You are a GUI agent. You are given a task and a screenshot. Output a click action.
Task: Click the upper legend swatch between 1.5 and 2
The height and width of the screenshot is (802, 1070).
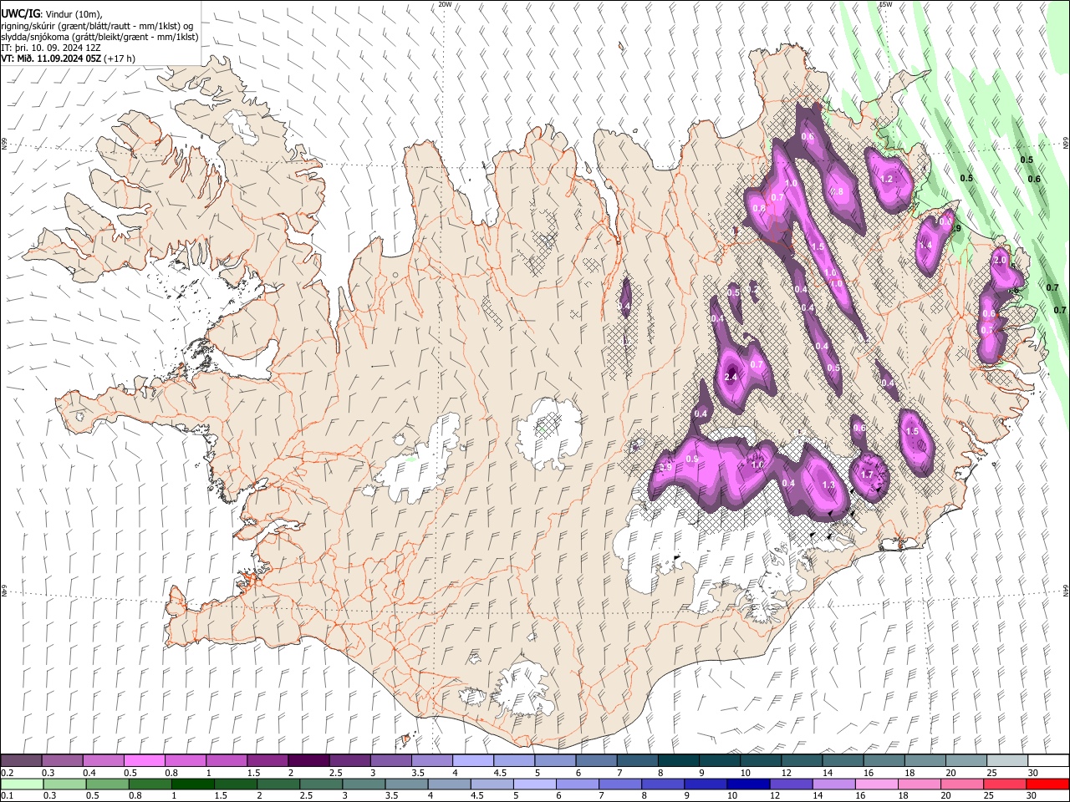click(267, 760)
